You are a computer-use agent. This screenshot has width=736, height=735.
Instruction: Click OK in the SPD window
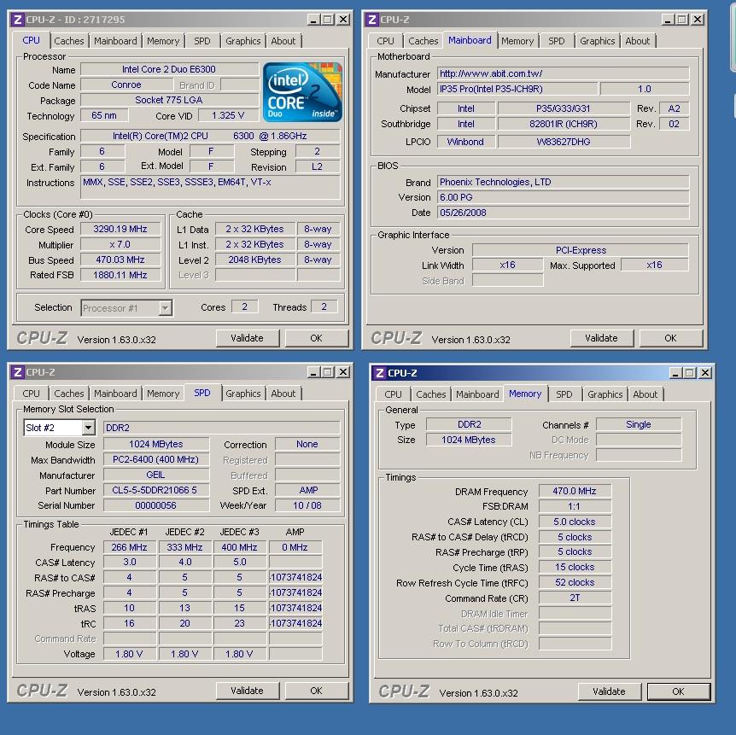click(317, 691)
